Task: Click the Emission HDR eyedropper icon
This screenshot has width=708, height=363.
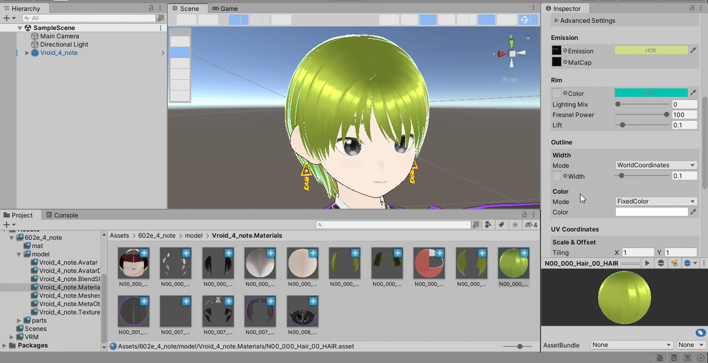Action: pyautogui.click(x=693, y=51)
